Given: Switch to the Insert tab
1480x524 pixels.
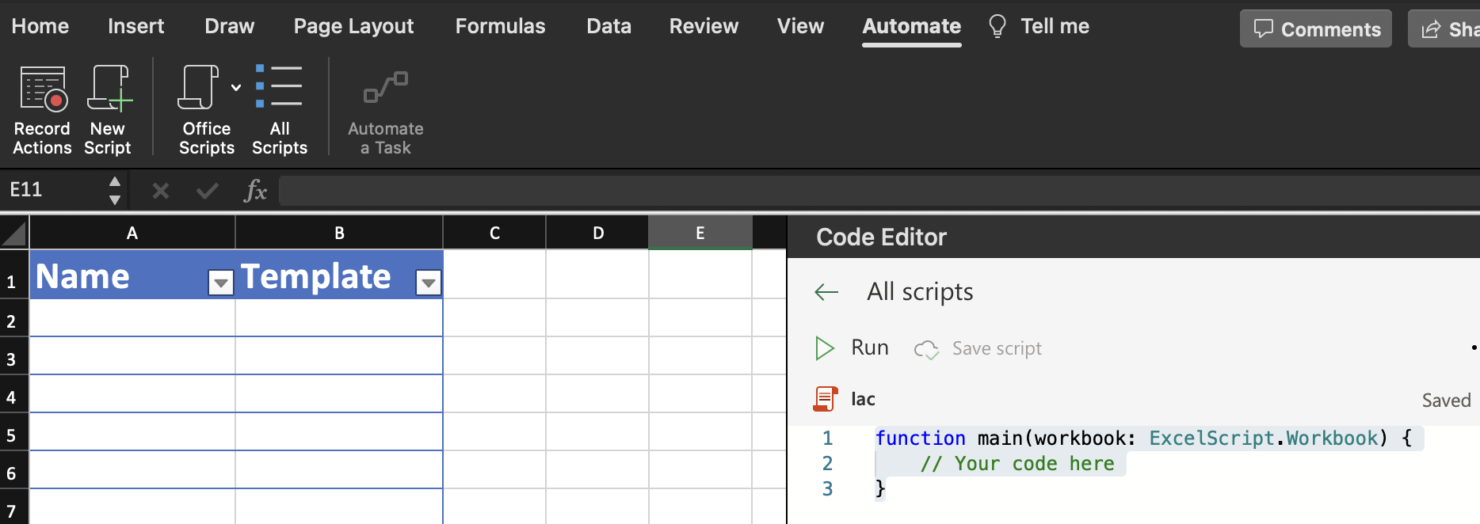Looking at the screenshot, I should 136,26.
